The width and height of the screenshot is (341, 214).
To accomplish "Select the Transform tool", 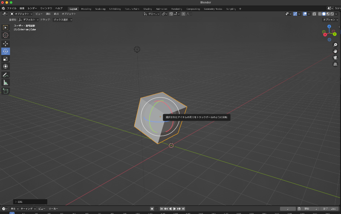I will coord(6,67).
